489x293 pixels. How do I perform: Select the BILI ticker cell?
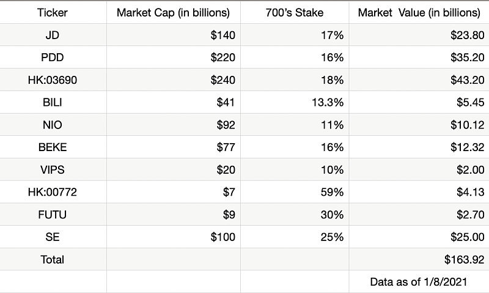[x=52, y=102]
